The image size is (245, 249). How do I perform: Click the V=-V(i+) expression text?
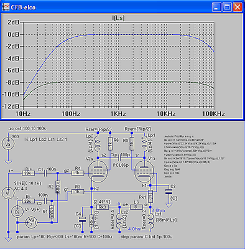[34, 209]
